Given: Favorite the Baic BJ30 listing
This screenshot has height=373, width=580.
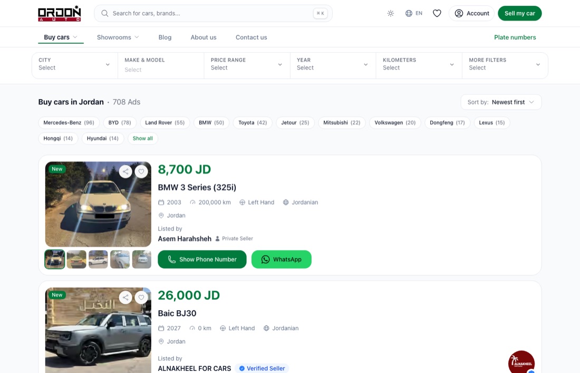Looking at the screenshot, I should (x=141, y=297).
